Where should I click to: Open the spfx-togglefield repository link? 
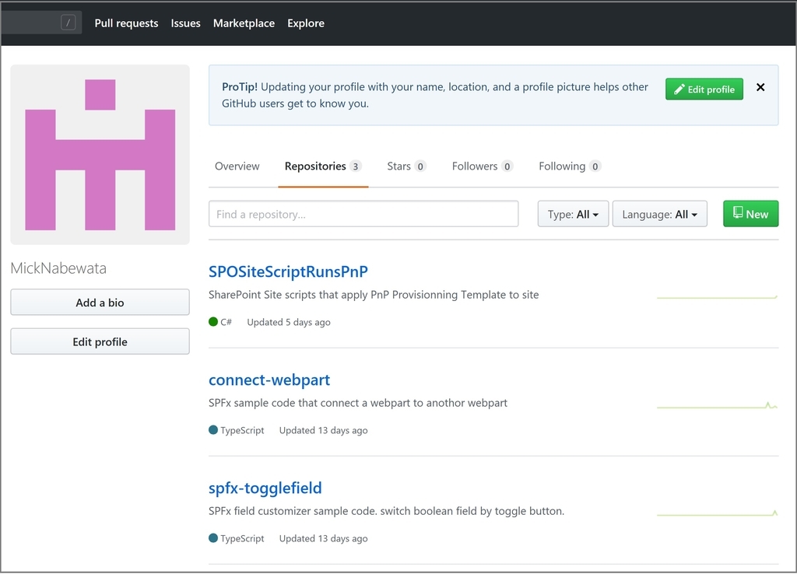(x=265, y=488)
